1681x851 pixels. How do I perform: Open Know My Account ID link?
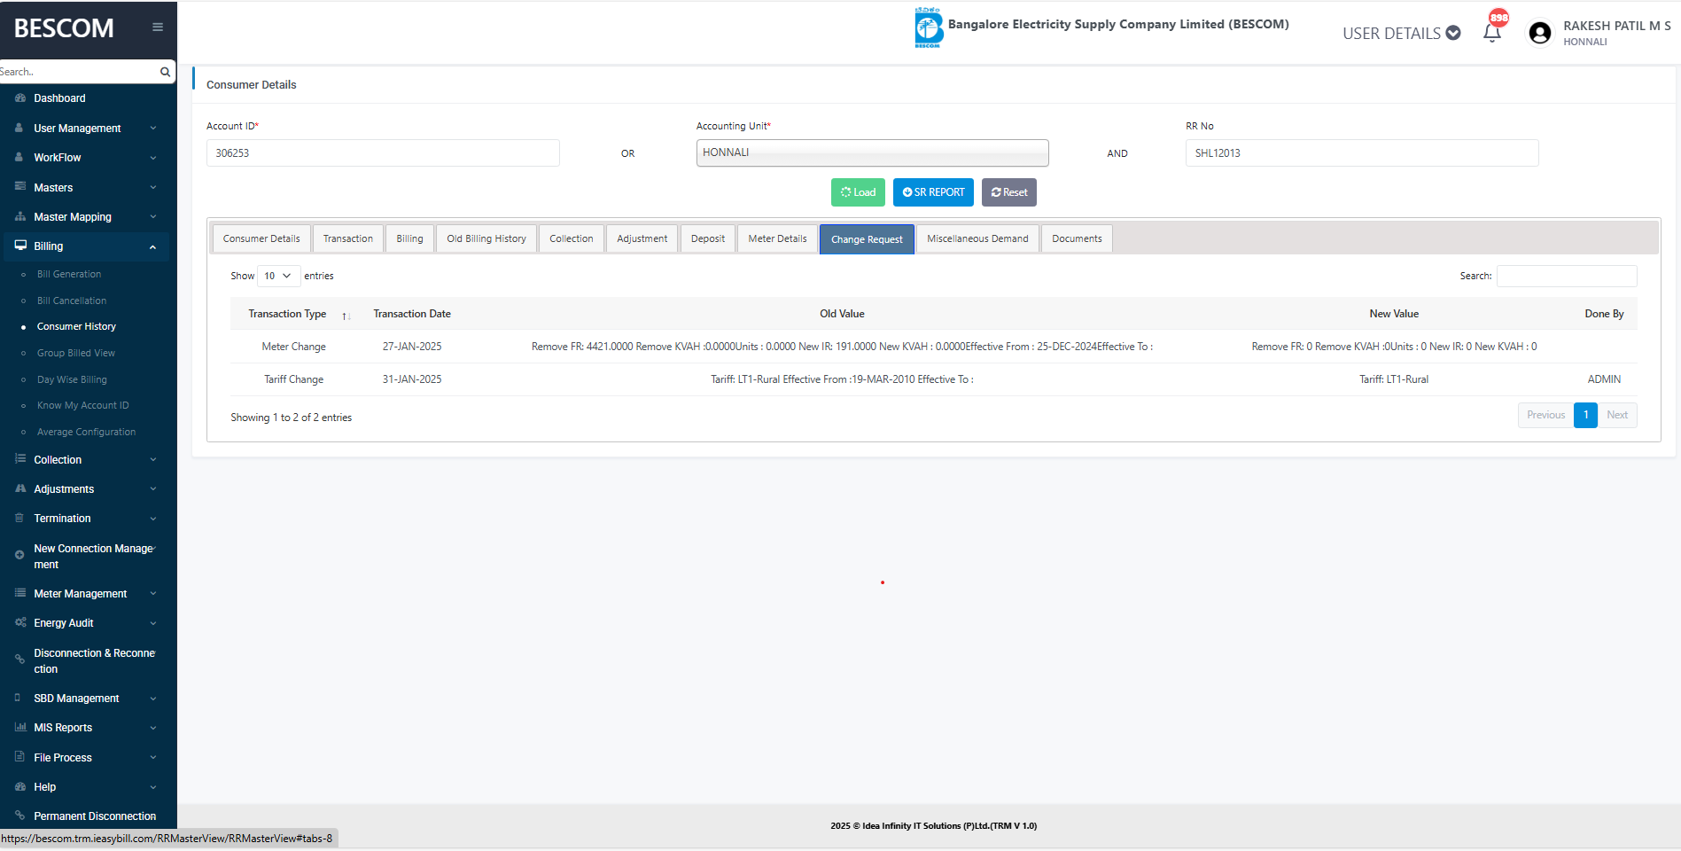pos(83,406)
